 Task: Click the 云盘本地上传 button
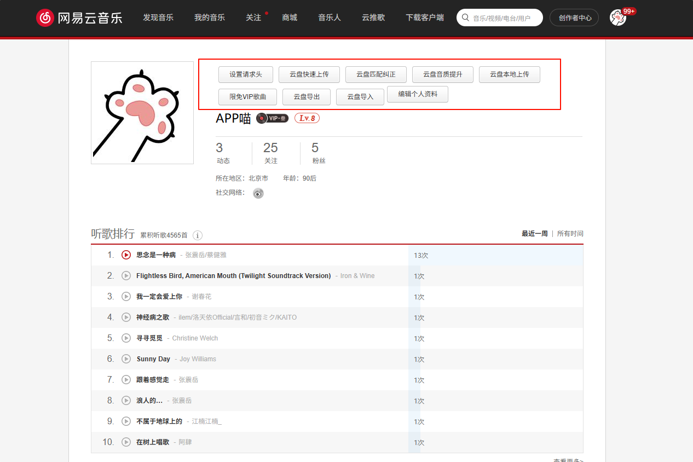[x=510, y=74]
